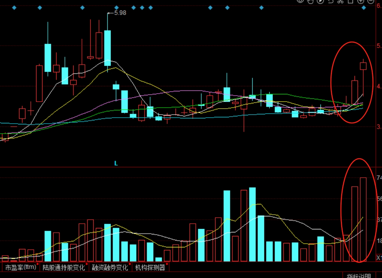The width and height of the screenshot is (382, 278).
Task: Click the latest red candlestick on price chart
Action: pyautogui.click(x=363, y=66)
